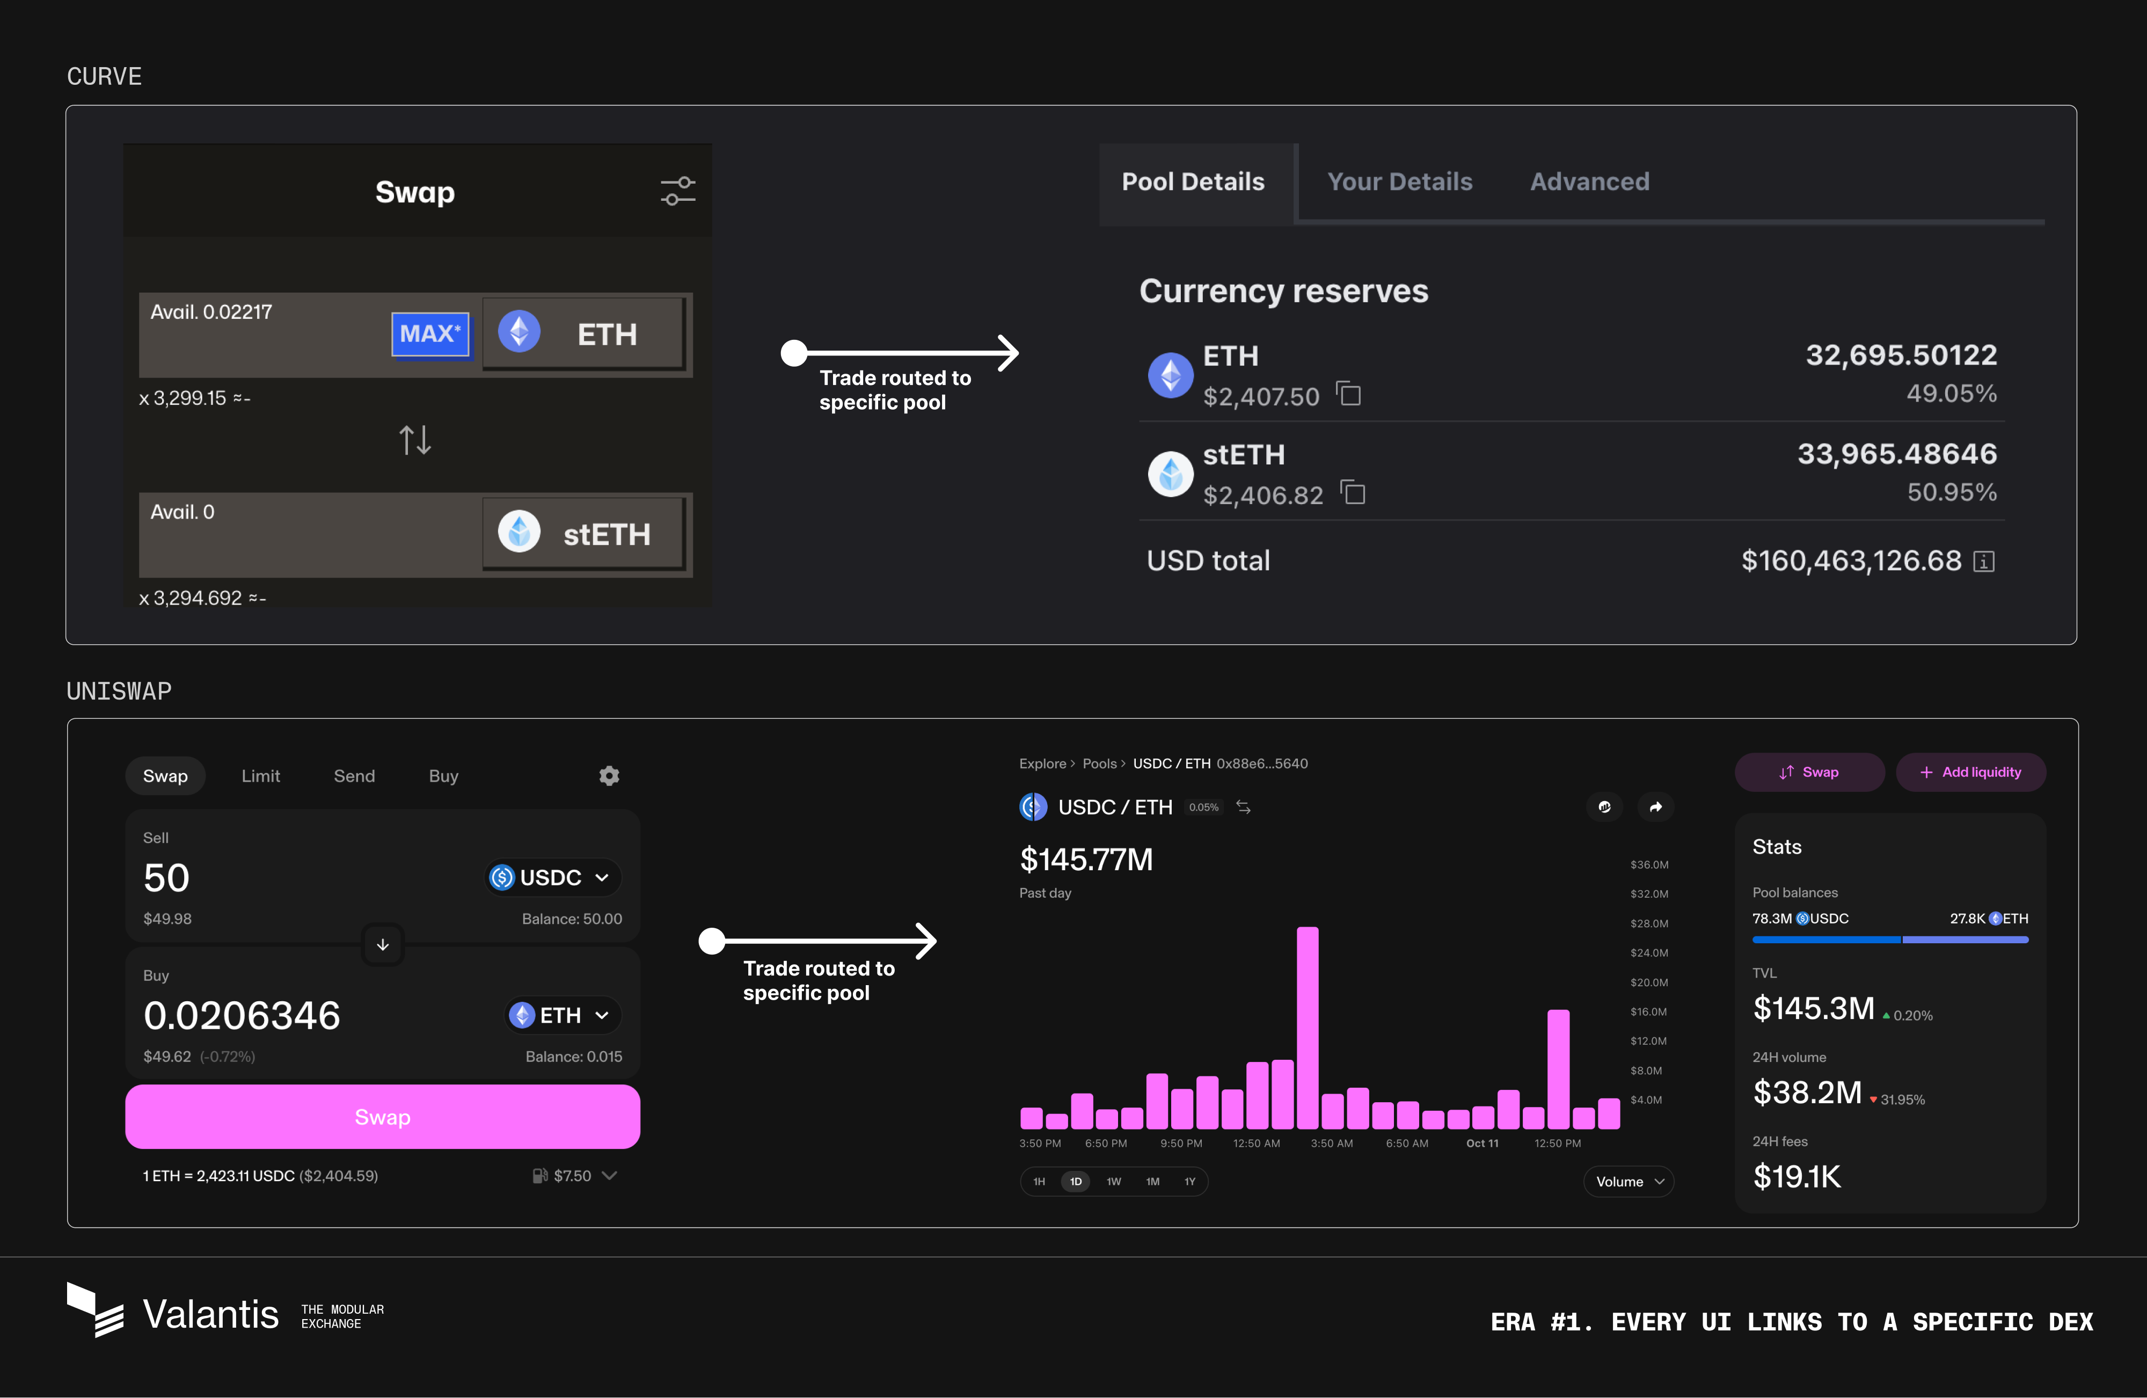This screenshot has height=1398, width=2147.
Task: Open stETH token selector in Curve swap
Action: (583, 534)
